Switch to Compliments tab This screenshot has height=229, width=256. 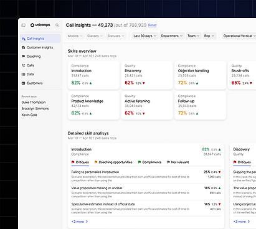click(x=149, y=162)
